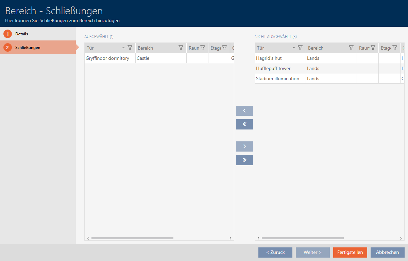Click the Abbrechen button
408x261 pixels.
(x=387, y=252)
